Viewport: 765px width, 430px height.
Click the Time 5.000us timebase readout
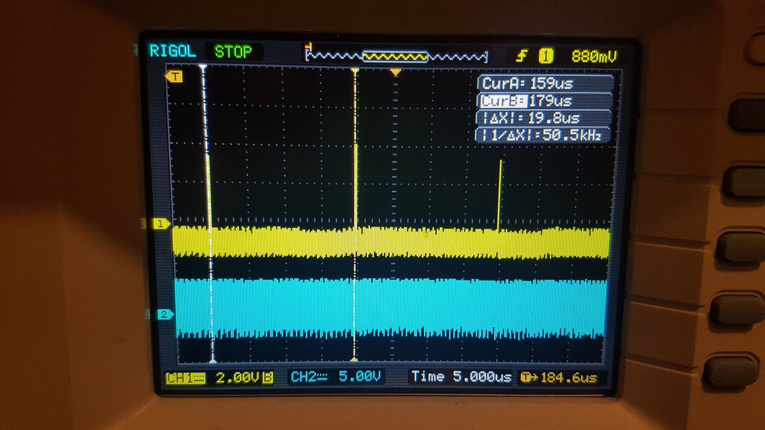(462, 376)
